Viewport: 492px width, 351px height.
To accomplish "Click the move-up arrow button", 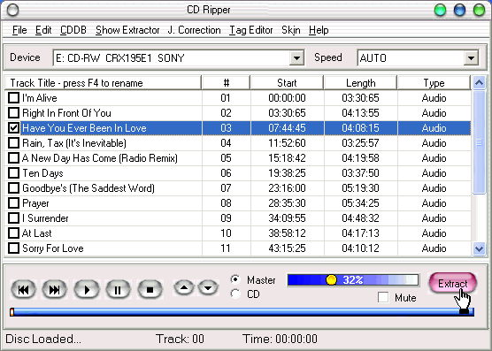I will (x=184, y=287).
